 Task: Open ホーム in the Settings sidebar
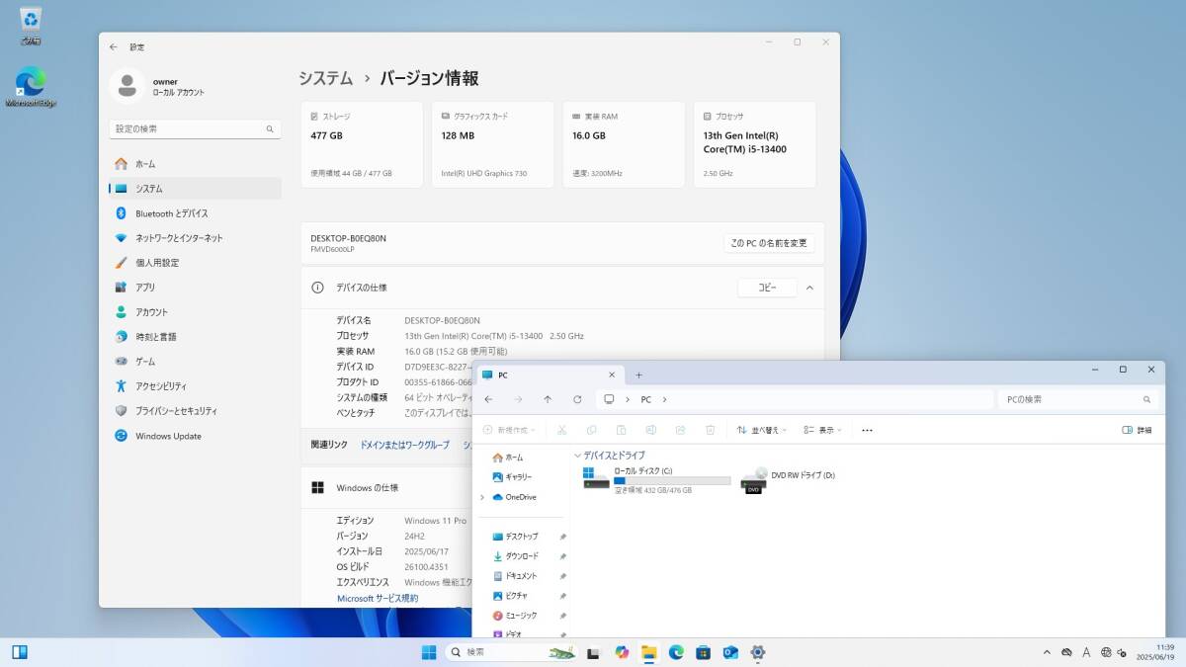[x=195, y=164]
